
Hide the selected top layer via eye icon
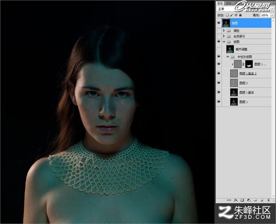point(219,23)
